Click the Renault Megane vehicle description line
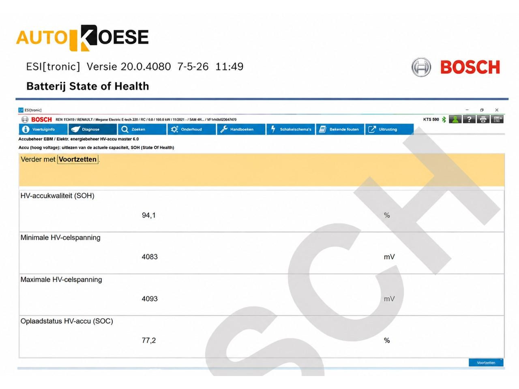The image size is (519, 389). [146, 120]
